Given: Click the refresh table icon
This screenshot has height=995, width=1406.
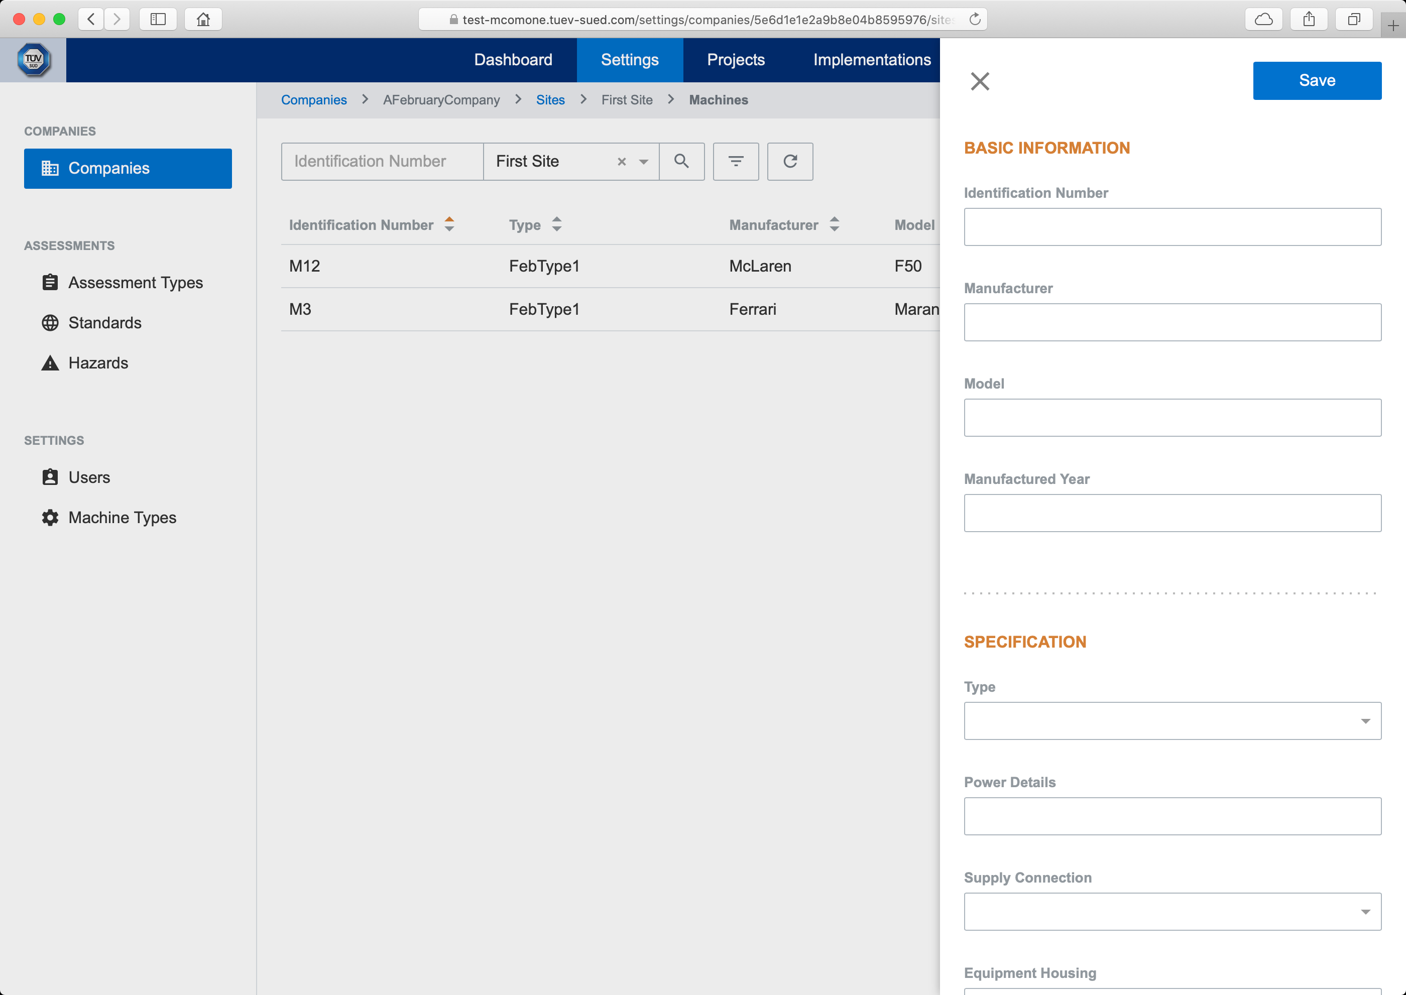Looking at the screenshot, I should pyautogui.click(x=789, y=161).
